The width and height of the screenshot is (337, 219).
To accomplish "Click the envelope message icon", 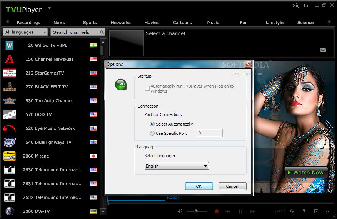I will point(323,50).
